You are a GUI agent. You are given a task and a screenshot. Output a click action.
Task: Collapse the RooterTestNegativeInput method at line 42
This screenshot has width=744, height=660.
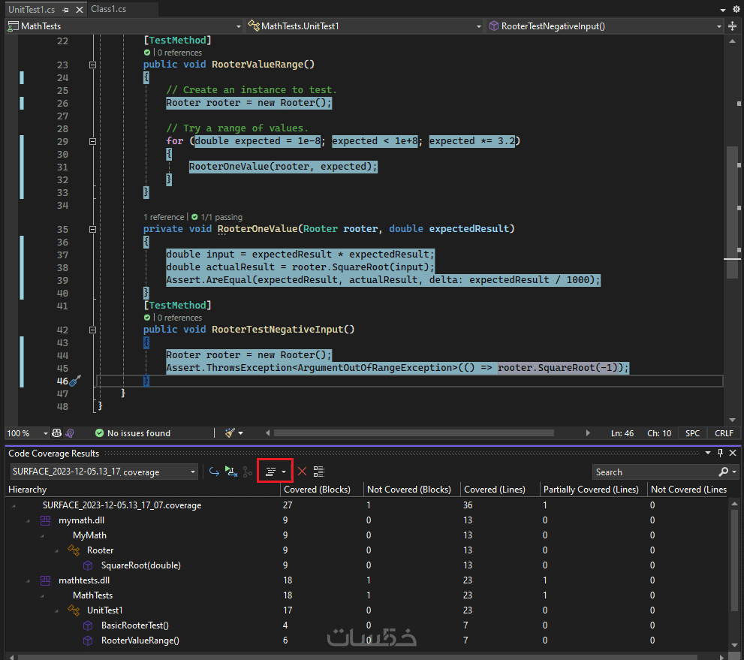pyautogui.click(x=93, y=330)
